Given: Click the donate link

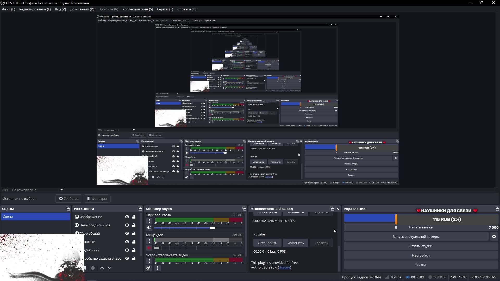Looking at the screenshot, I should pos(284,267).
